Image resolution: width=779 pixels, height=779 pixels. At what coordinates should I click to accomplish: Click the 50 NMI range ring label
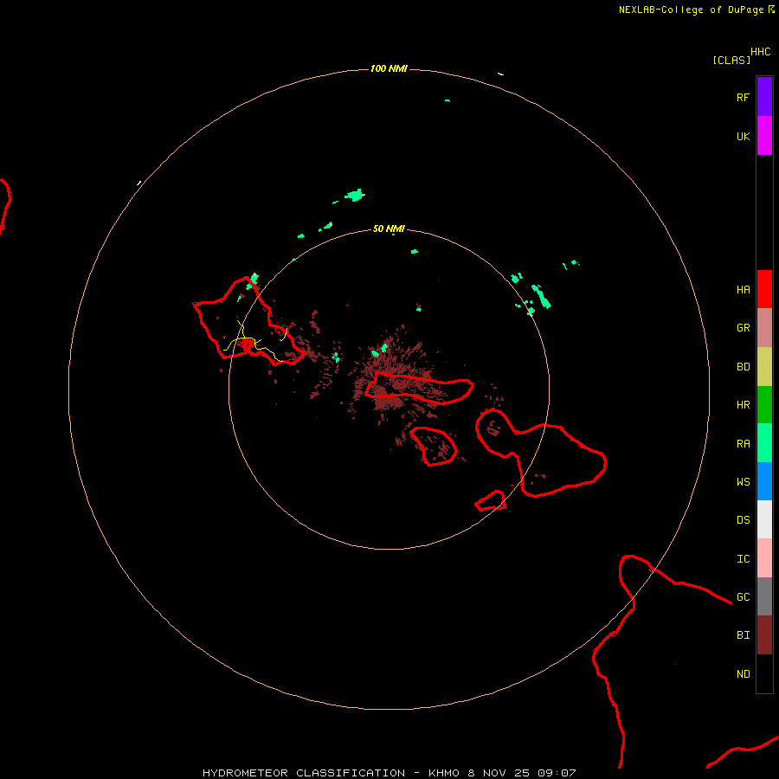389,229
